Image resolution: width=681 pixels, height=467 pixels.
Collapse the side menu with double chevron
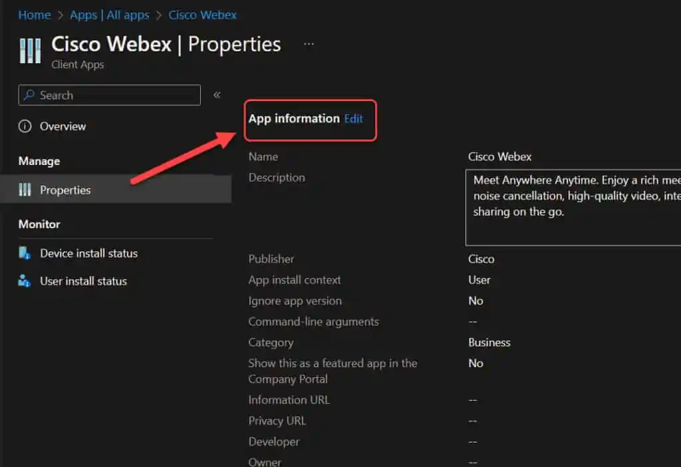[x=217, y=94]
